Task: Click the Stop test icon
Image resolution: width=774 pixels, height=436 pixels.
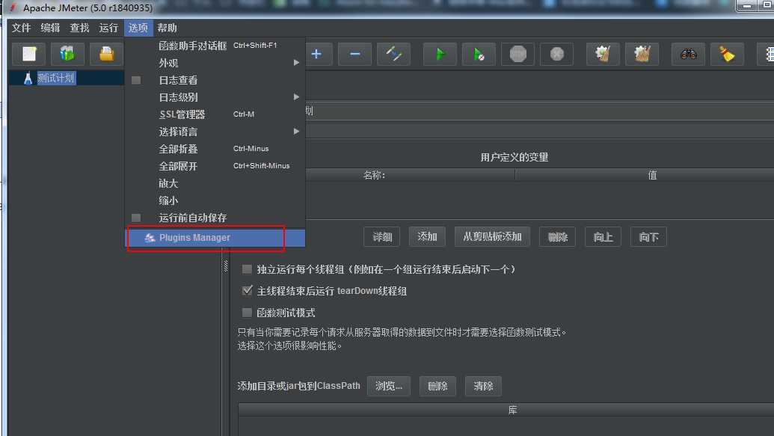Action: point(517,54)
